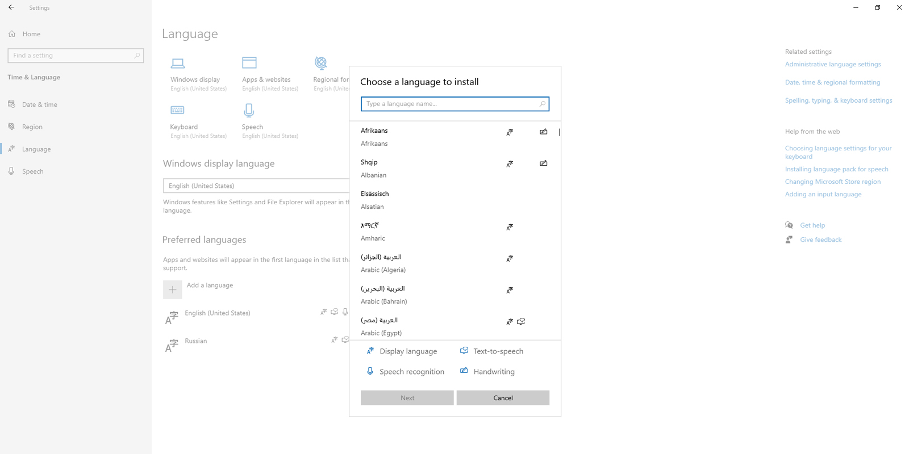The width and height of the screenshot is (909, 454).
Task: Click the Display language legend icon
Action: click(370, 351)
